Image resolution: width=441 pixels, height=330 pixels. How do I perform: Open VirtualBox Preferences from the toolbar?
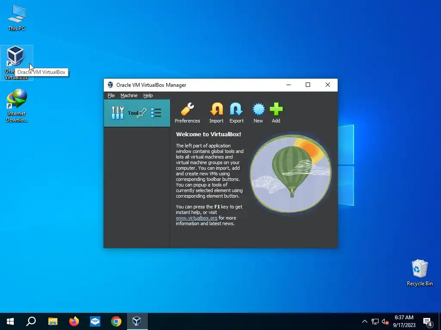point(187,113)
